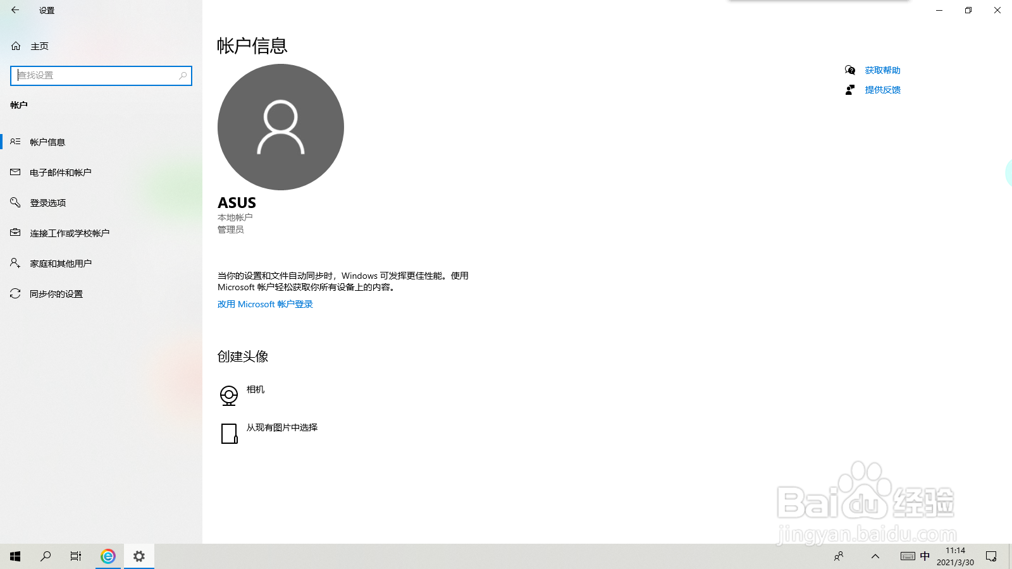This screenshot has height=569, width=1012.
Task: Open taskbar search magnifier
Action: point(46,556)
